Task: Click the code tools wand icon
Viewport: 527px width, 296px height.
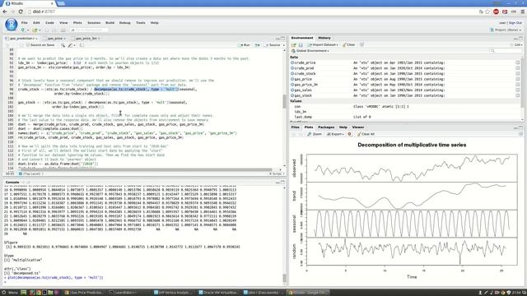Action: pyautogui.click(x=71, y=45)
